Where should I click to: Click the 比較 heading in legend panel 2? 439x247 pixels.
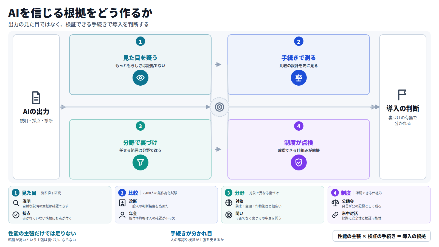pyautogui.click(x=133, y=193)
